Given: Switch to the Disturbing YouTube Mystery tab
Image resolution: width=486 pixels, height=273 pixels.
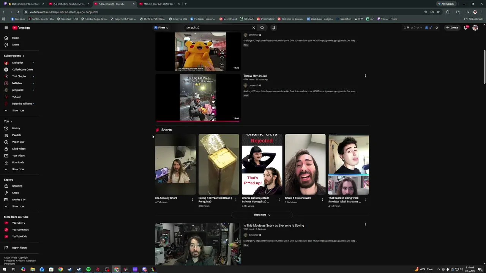Looking at the screenshot, I should pos(69,4).
